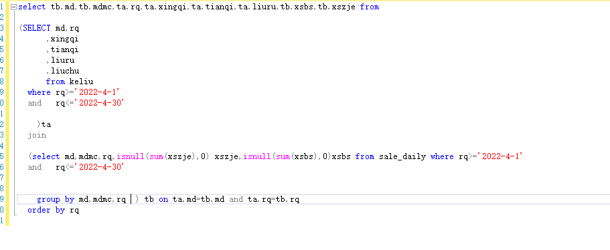Click the 'group by' keyword
Image resolution: width=610 pixels, height=250 pixels.
coord(56,200)
